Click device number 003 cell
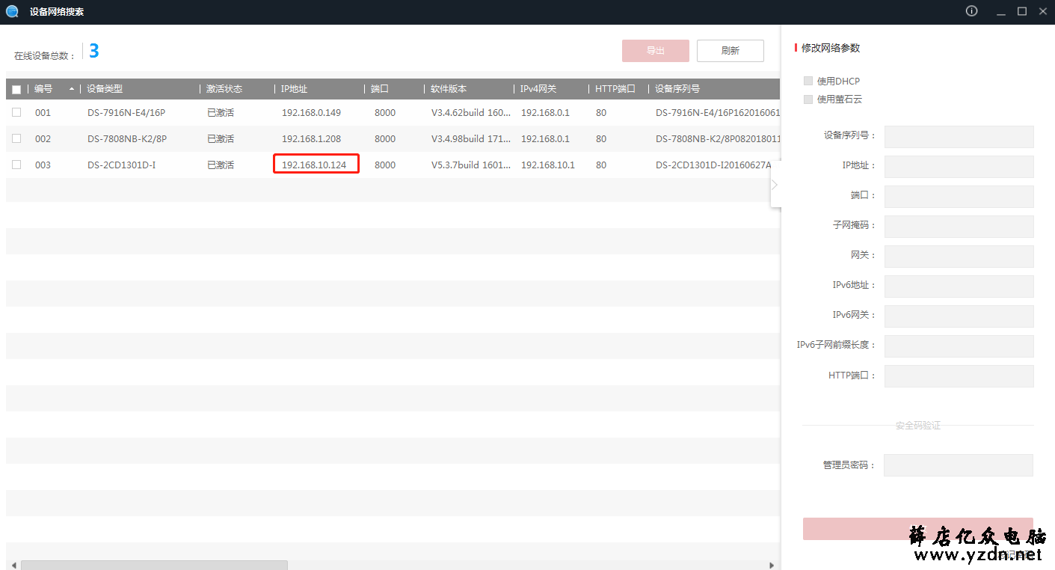The height and width of the screenshot is (570, 1055). 43,165
